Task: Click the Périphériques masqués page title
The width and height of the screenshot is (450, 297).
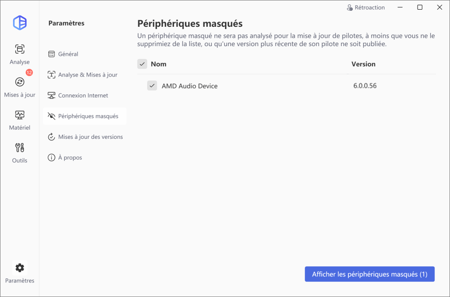Action: tap(190, 24)
